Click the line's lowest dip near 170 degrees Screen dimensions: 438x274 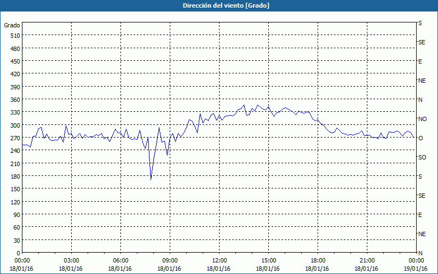coord(151,180)
